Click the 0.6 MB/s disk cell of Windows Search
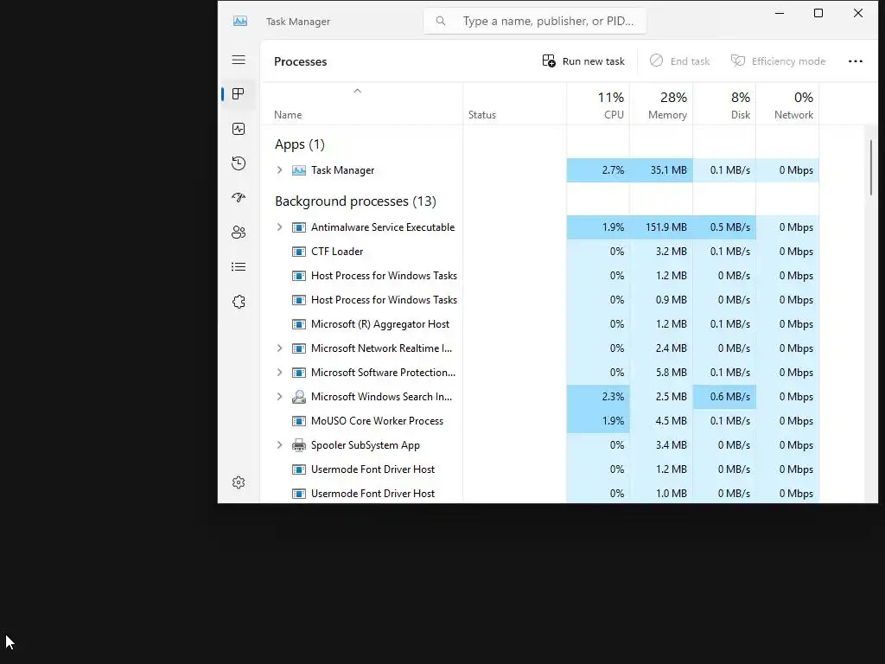Image resolution: width=885 pixels, height=664 pixels. point(725,396)
